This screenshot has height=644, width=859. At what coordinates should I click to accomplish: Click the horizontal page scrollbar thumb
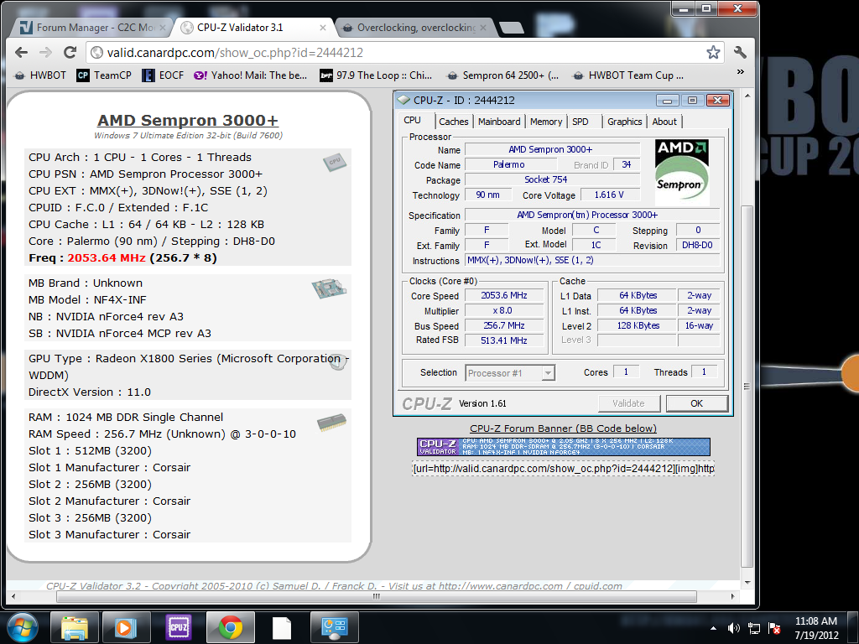(x=376, y=596)
